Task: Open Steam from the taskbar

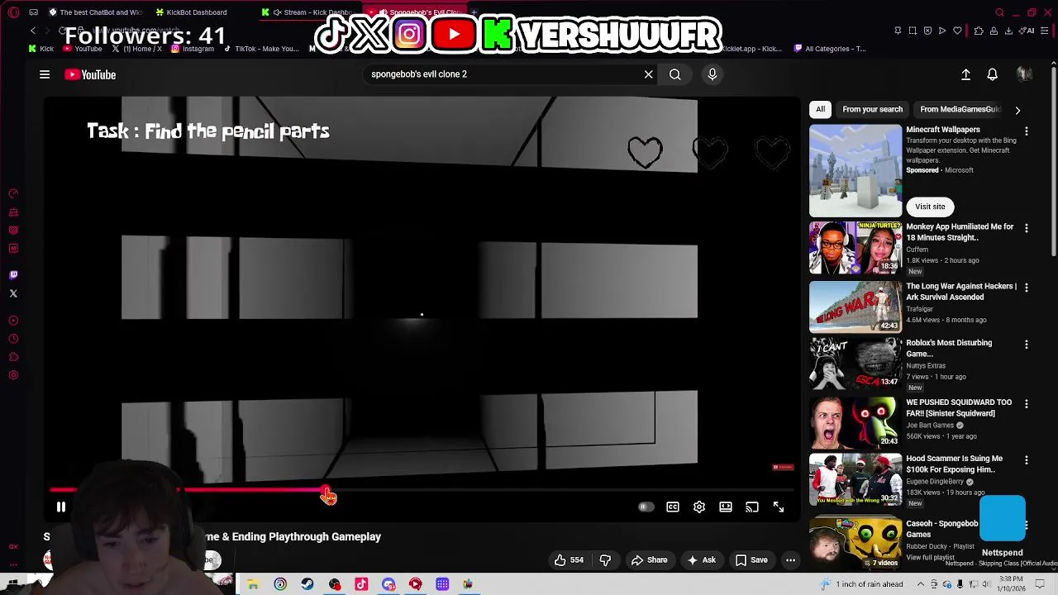Action: coord(307,584)
